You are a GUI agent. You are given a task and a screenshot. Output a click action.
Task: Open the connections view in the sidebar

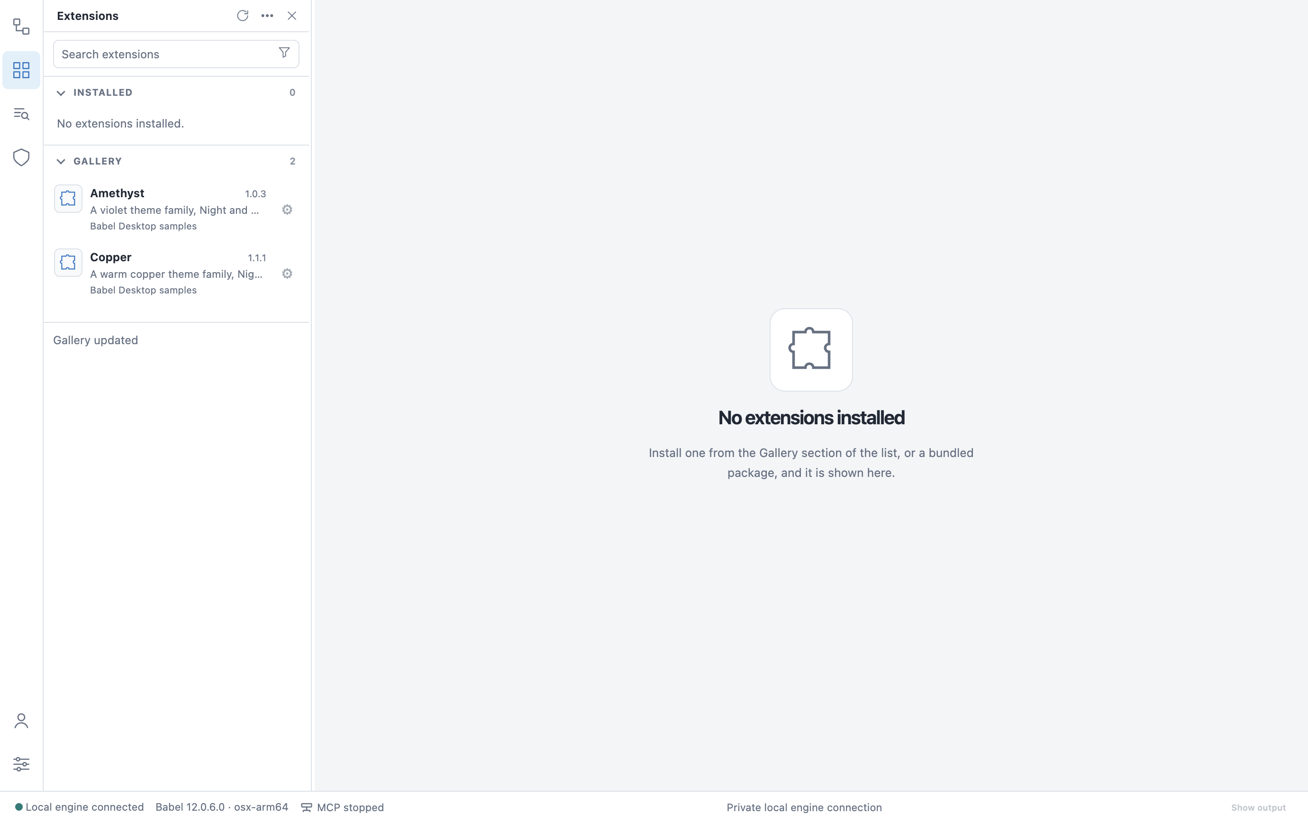(21, 26)
